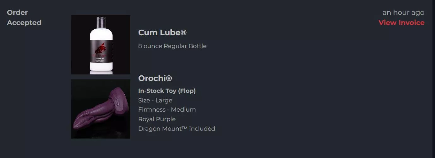Select the '8 ounce Regular Bottle' description
Viewport: 435px width, 158px height.
point(172,46)
